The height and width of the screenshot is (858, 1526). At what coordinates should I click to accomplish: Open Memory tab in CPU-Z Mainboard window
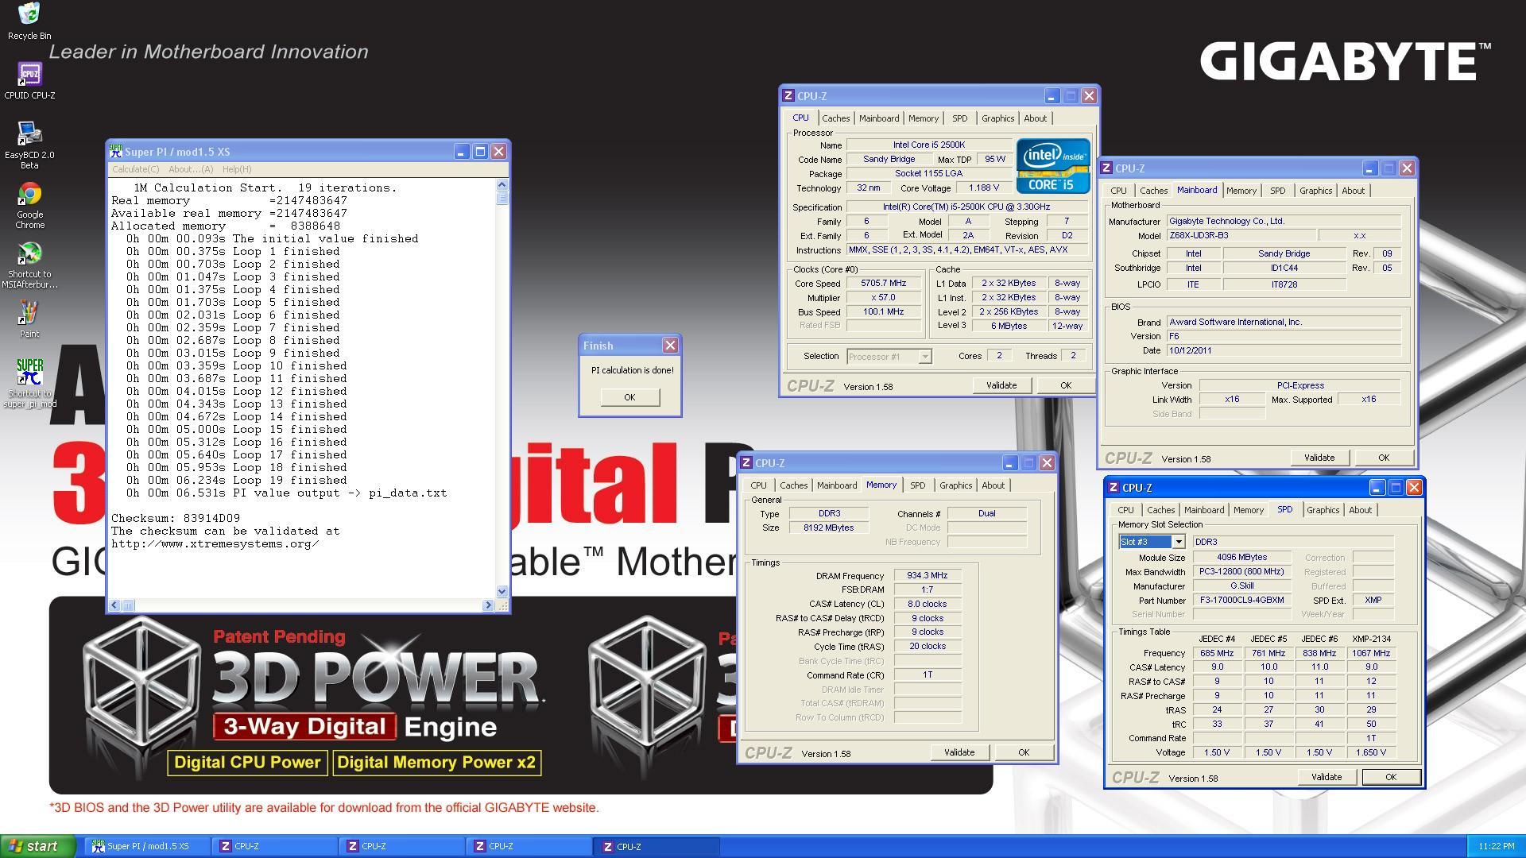[1241, 191]
